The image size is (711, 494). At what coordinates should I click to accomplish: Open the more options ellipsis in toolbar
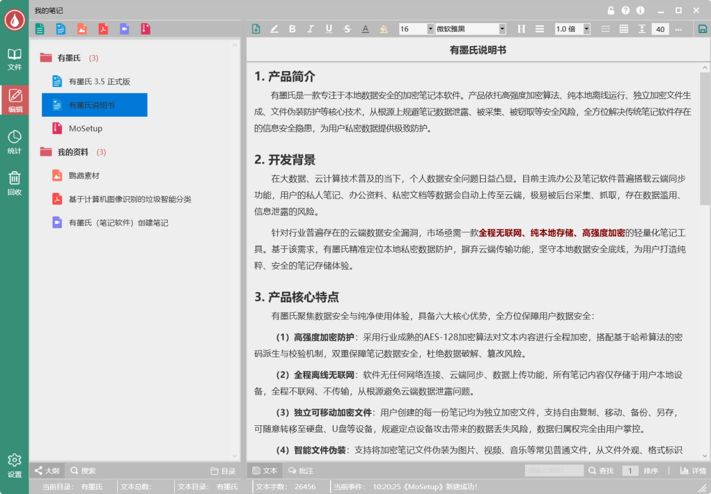[x=678, y=29]
